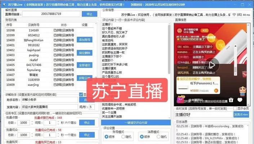Click the Wi-Fi signal icon beside 44 ms

(234, 14)
